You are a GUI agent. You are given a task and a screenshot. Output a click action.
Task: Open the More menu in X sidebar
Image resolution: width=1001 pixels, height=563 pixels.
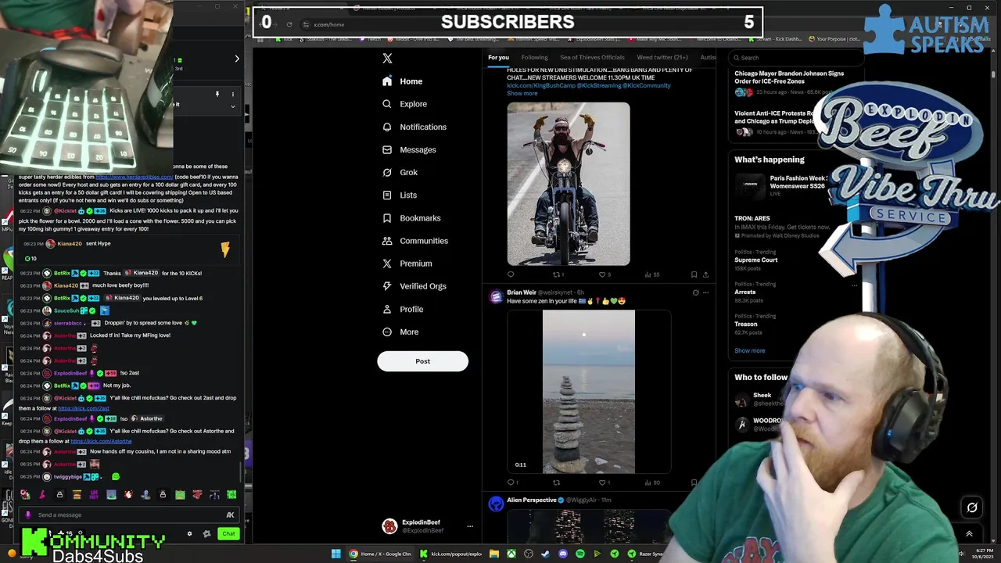coord(400,332)
